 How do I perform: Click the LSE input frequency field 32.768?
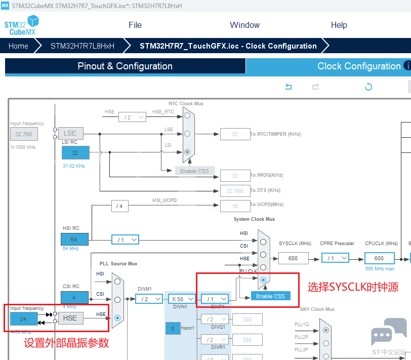click(x=24, y=134)
